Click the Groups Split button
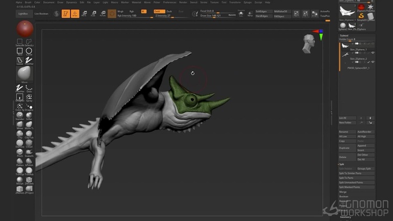Screen dimensions: 393x221 365,168
